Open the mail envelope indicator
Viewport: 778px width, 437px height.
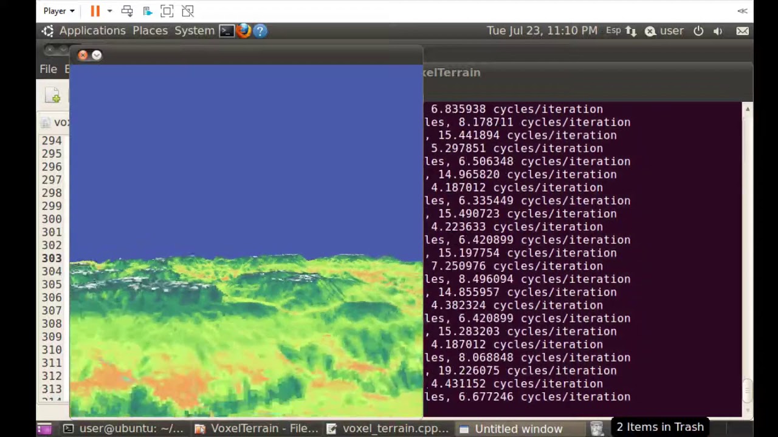[742, 31]
